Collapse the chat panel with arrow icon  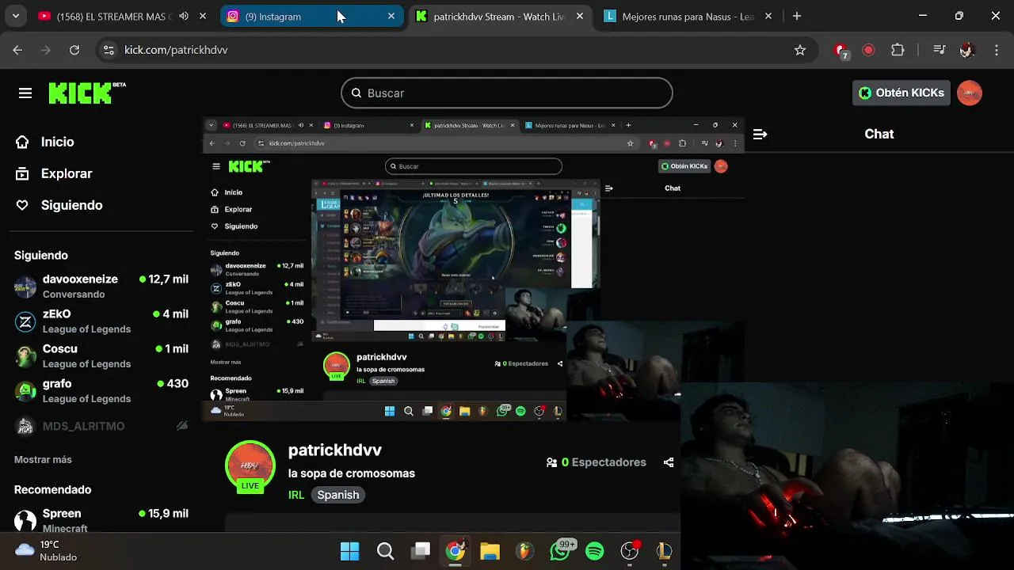point(760,135)
